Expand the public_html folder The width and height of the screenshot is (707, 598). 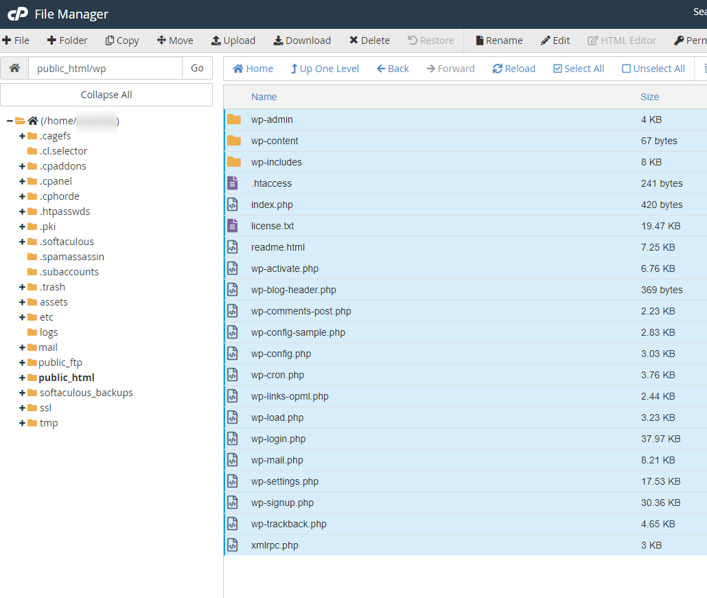(22, 378)
